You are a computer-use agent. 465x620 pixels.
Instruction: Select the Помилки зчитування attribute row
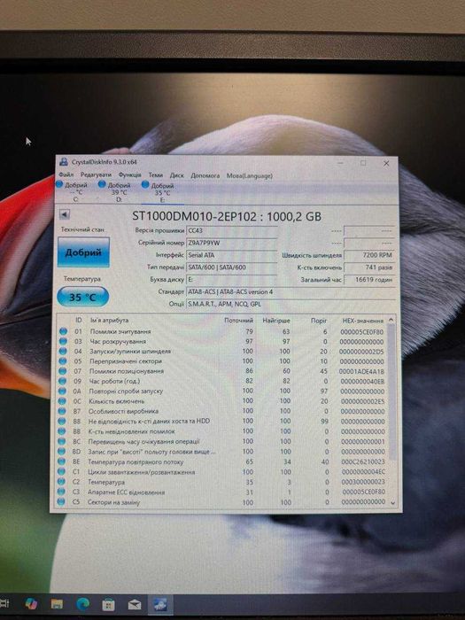coord(222,331)
